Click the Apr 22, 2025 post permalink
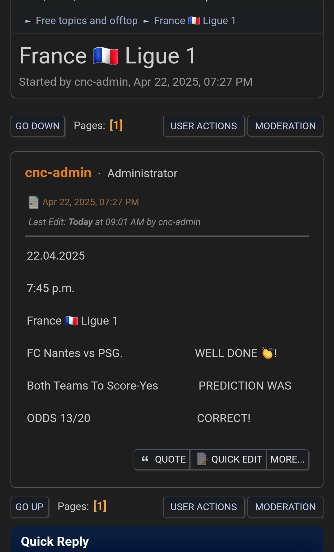The height and width of the screenshot is (552, 334). coord(91,202)
